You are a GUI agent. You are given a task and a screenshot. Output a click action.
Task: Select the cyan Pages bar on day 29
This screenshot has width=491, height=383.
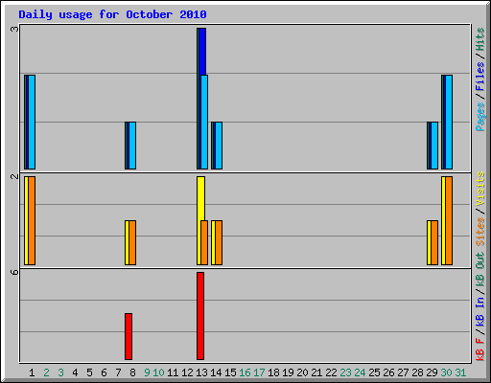(x=434, y=146)
